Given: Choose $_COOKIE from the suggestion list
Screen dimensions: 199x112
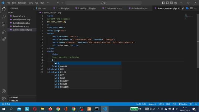Looking at the screenshot, I should [x=88, y=66].
